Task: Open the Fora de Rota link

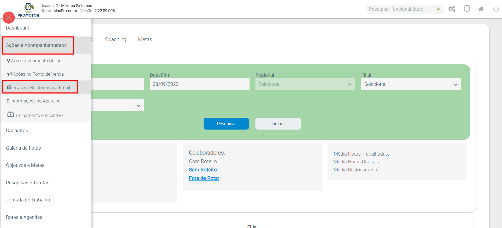Action: click(204, 178)
